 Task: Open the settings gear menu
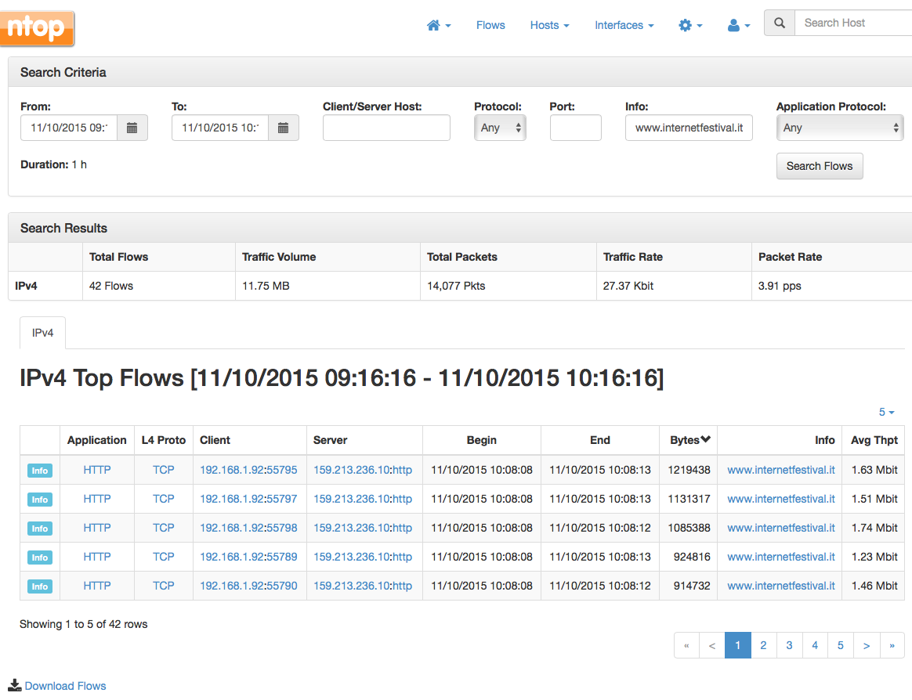[690, 26]
